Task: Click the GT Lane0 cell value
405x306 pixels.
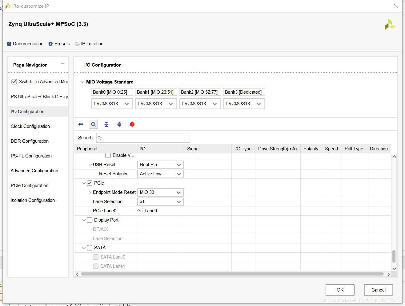Action: tap(147, 211)
